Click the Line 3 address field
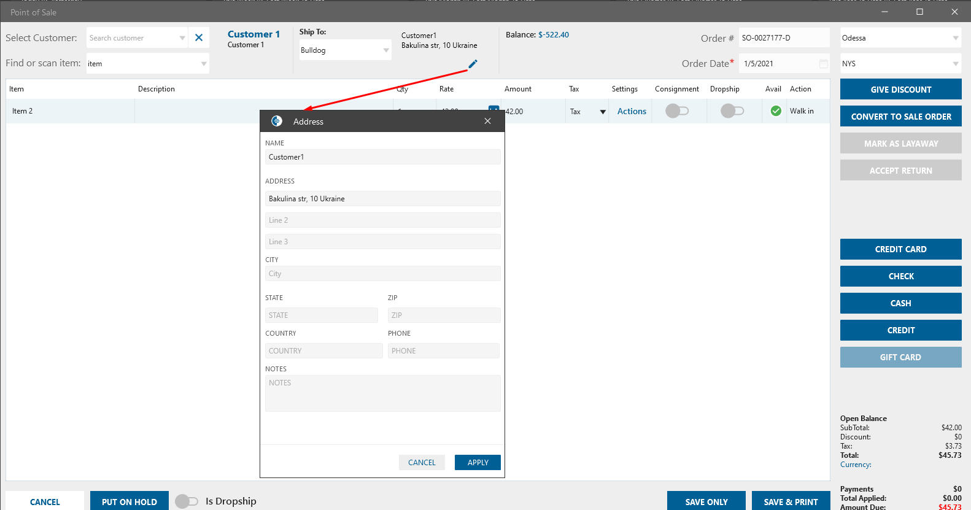 click(383, 242)
